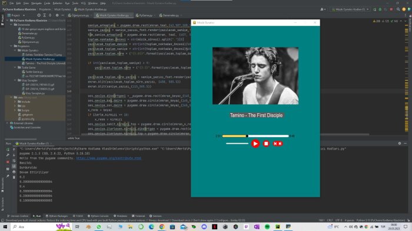Open Project panel gear options
This screenshot has width=412, height=231.
coord(57,15)
